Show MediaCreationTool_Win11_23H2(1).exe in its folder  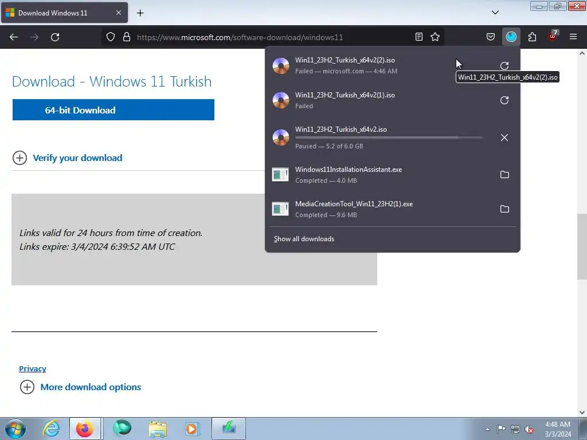(x=504, y=209)
